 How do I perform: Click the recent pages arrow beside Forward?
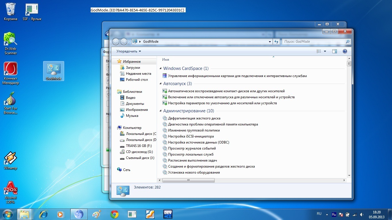(x=129, y=42)
